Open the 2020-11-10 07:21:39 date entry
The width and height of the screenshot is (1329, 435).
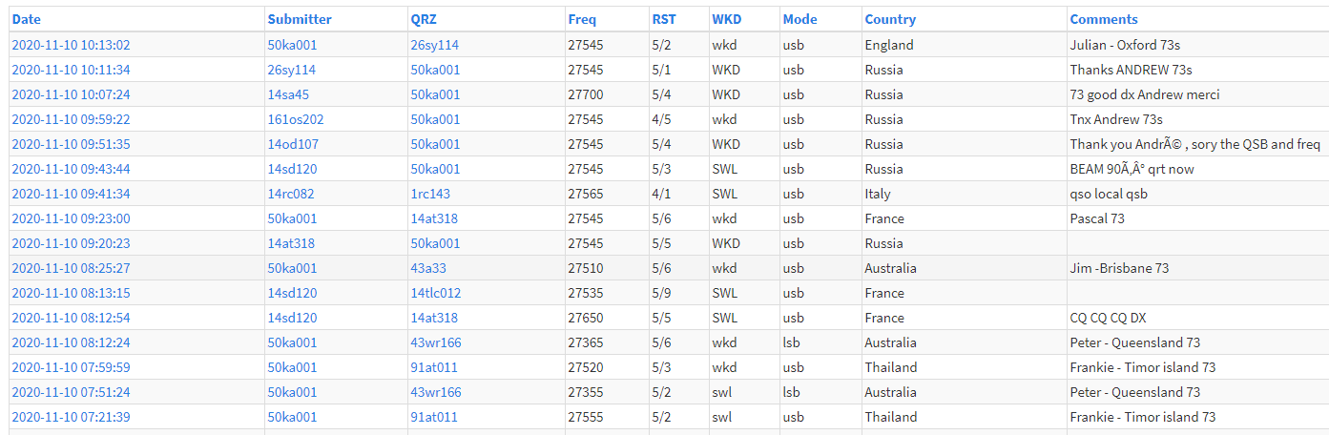pos(71,417)
